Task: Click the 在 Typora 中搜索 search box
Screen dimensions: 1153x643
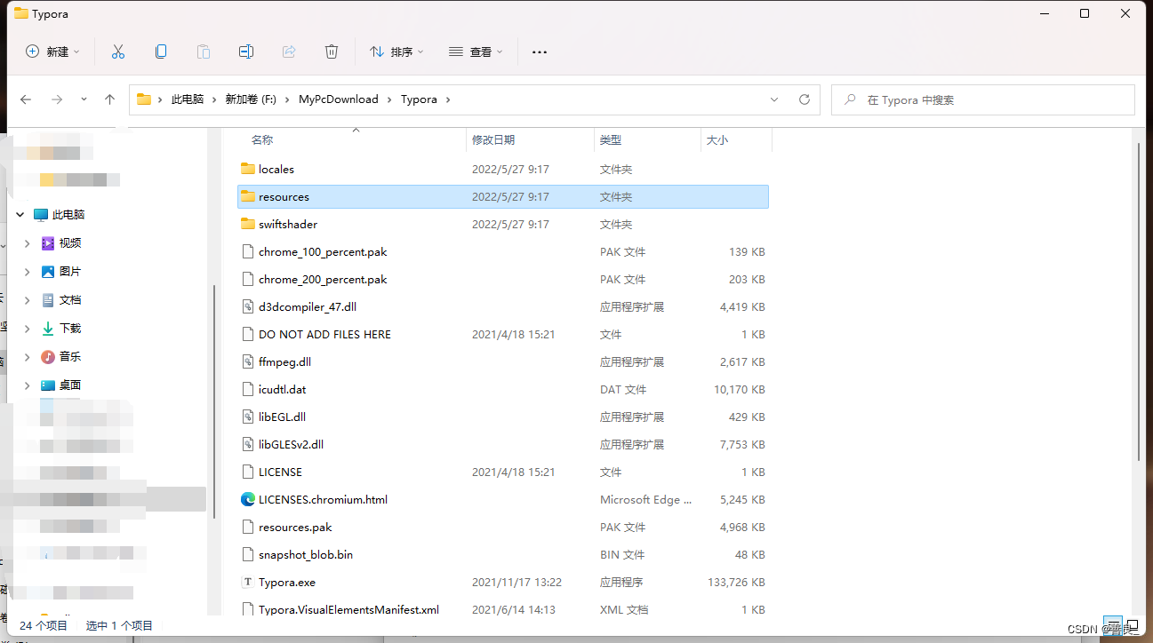Action: (983, 99)
